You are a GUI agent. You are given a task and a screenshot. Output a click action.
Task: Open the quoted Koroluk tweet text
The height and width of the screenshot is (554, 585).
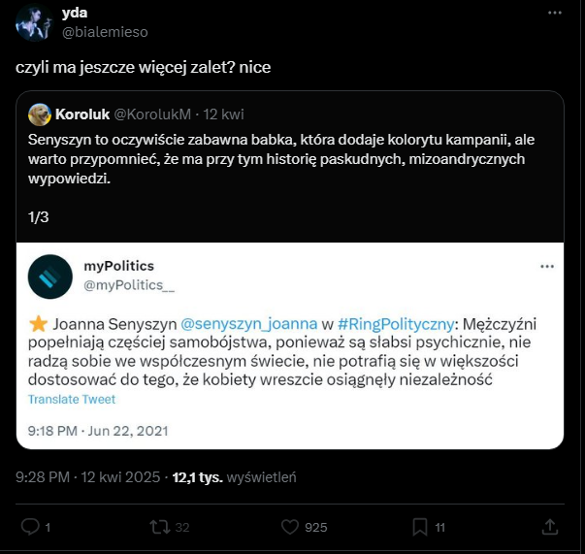(x=281, y=156)
